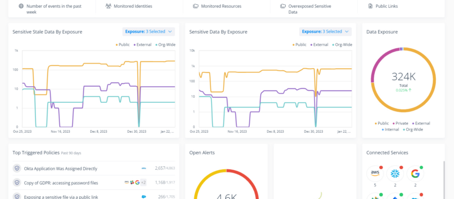Click the Open Alerts heading
This screenshot has width=454, height=199.
coord(202,153)
